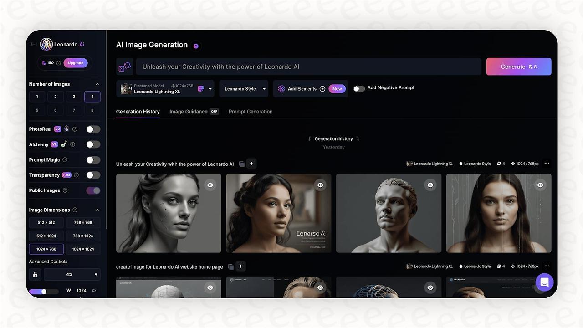Viewport: 583px width, 328px height.
Task: Switch to Generation History tab
Action: [x=138, y=112]
